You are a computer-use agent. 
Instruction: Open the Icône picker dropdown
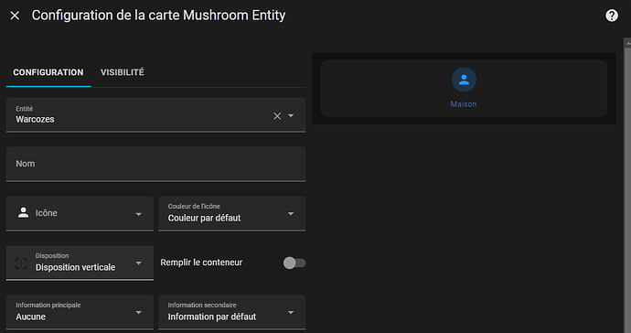click(80, 213)
